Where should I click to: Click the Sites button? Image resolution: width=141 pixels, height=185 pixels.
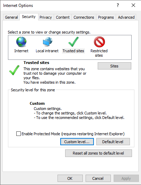coord(114,66)
